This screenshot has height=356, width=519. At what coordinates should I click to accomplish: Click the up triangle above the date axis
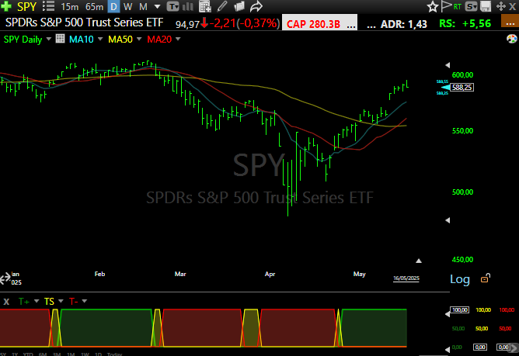coord(419,261)
